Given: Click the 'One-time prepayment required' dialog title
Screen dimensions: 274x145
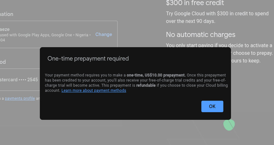Looking at the screenshot, I should [88, 59].
